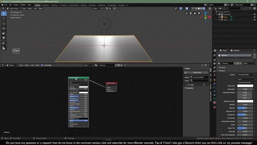
Task: Click node Name field Principled BSDF
Action: (x=199, y=77)
